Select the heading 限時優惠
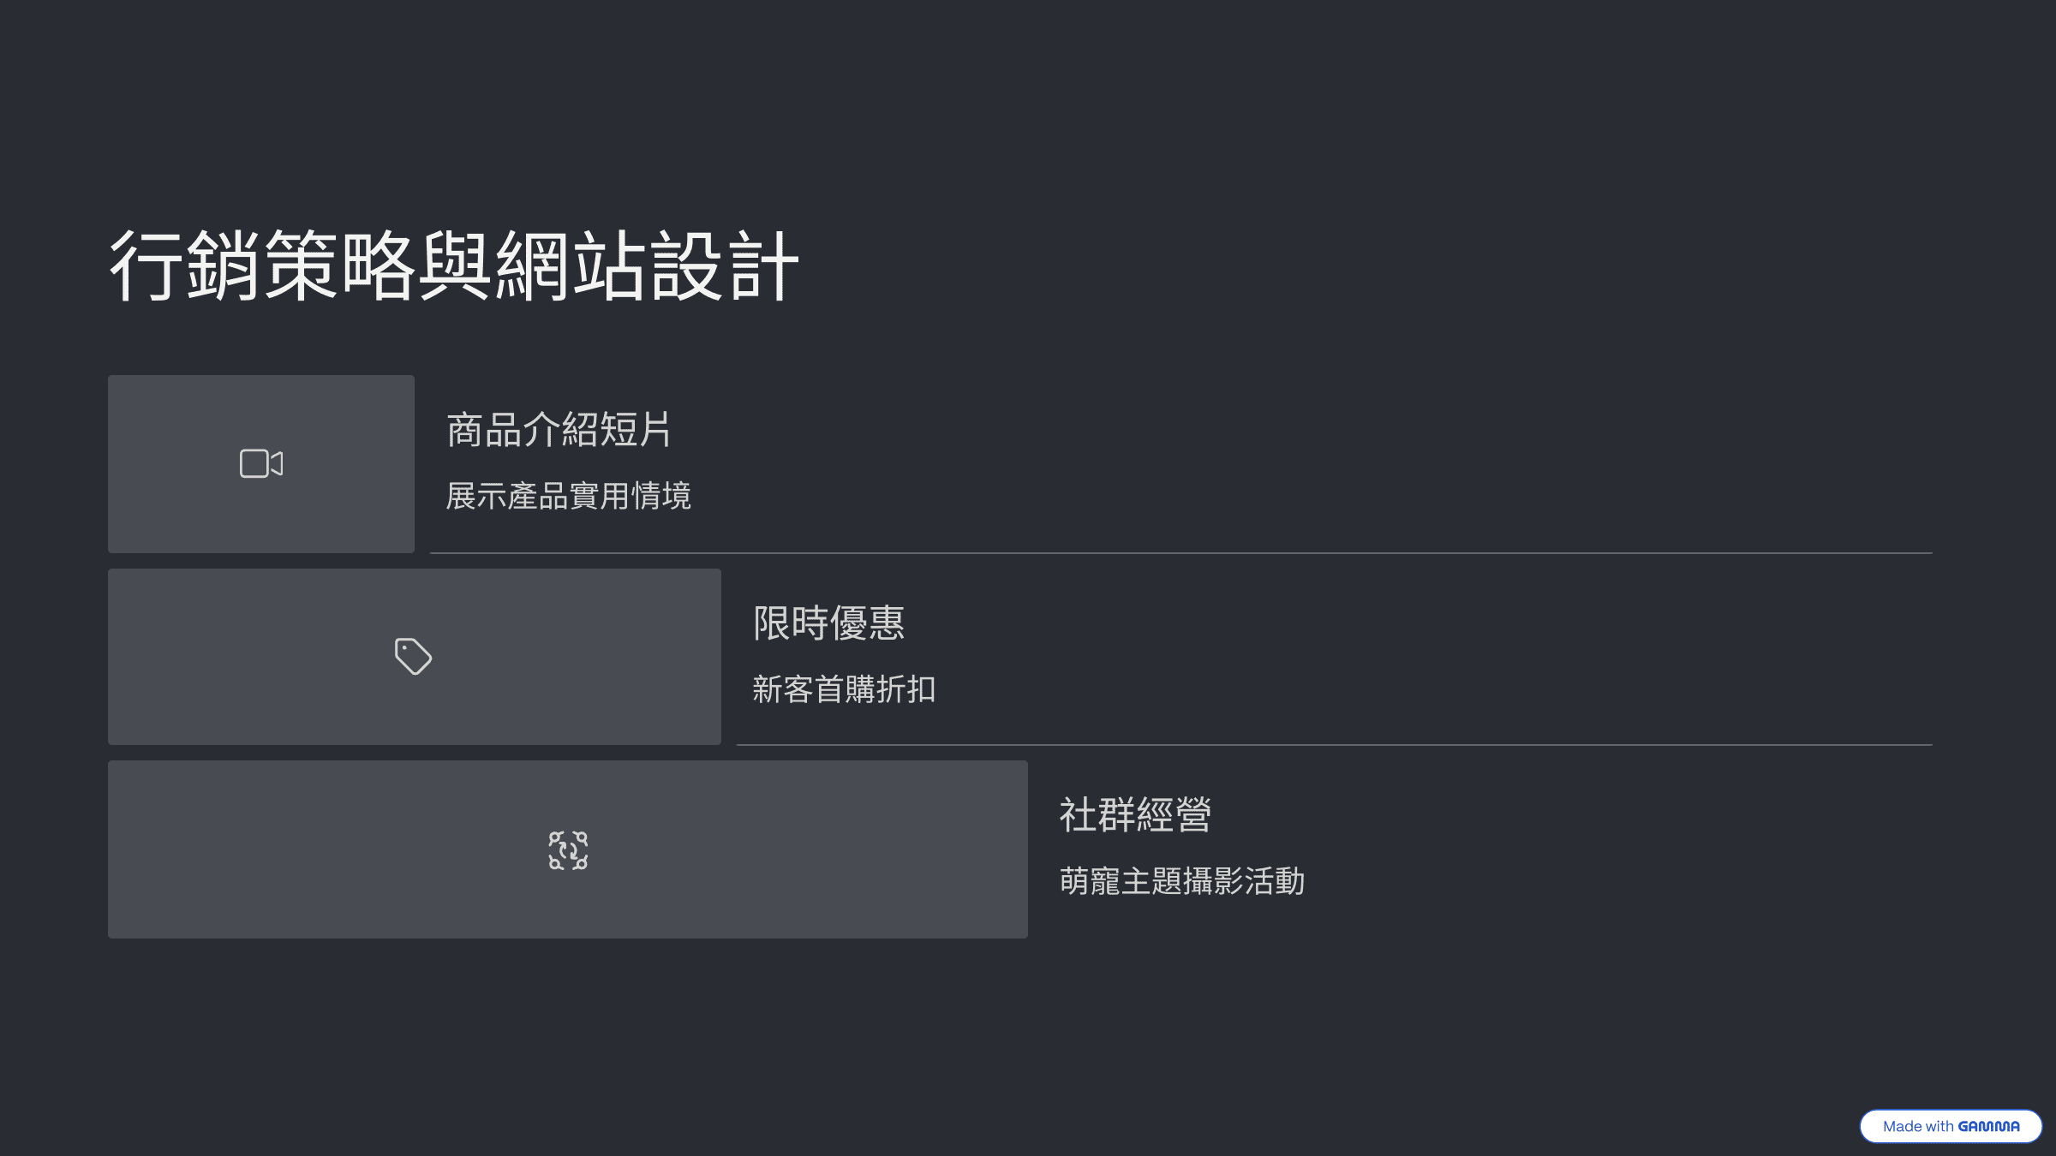 click(x=828, y=623)
